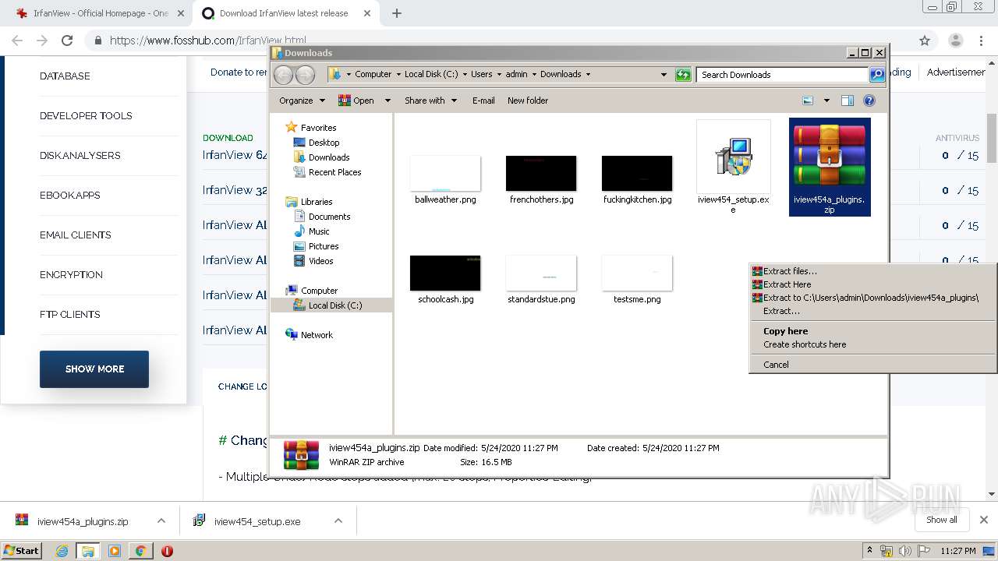
Task: Open Windows Start menu
Action: (21, 550)
